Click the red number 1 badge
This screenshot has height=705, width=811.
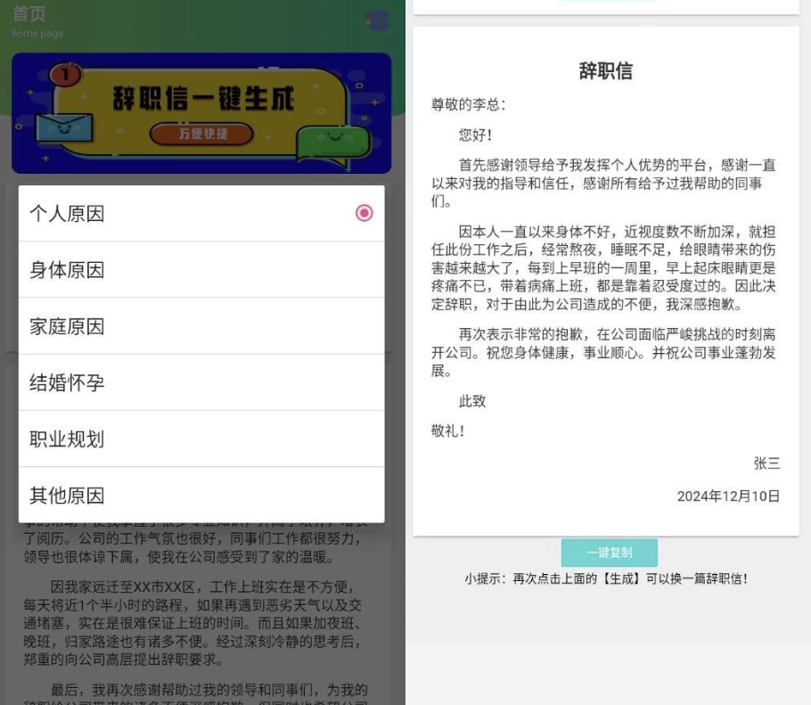64,77
